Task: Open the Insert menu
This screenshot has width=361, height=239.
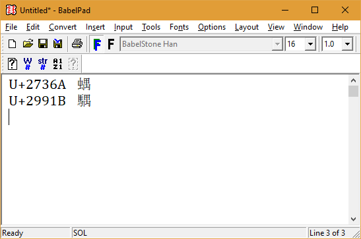Action: (95, 27)
